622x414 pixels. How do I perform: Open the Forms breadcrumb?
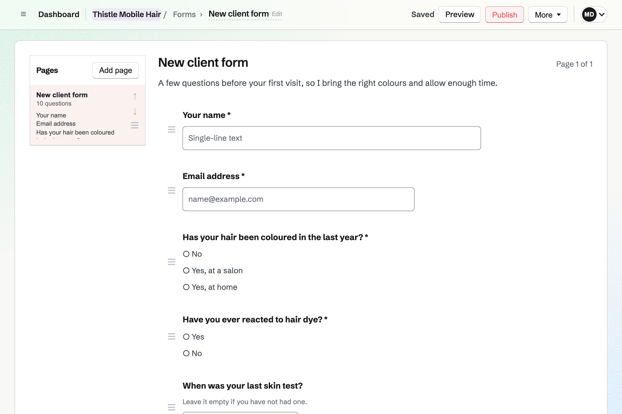pyautogui.click(x=184, y=14)
